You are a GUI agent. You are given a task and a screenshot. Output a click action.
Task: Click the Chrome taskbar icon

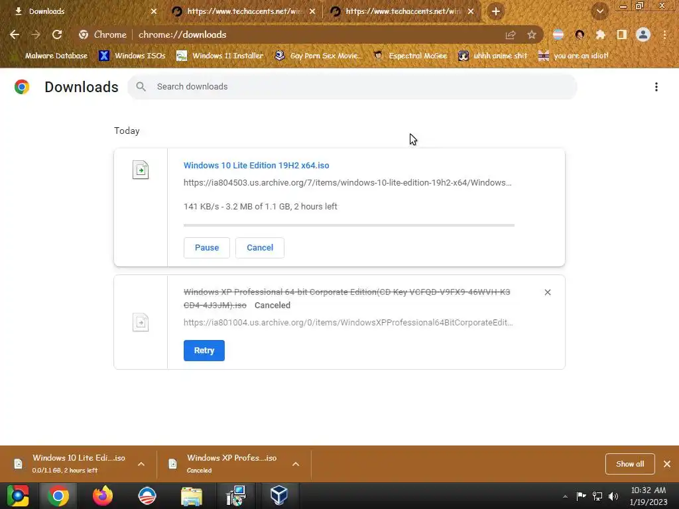pyautogui.click(x=58, y=496)
